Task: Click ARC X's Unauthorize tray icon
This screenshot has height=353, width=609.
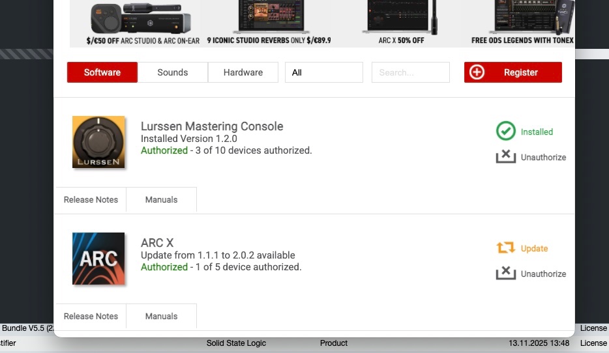Action: [x=506, y=273]
